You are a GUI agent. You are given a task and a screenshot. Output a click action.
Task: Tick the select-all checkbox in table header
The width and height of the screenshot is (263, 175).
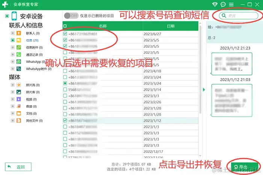(65, 26)
